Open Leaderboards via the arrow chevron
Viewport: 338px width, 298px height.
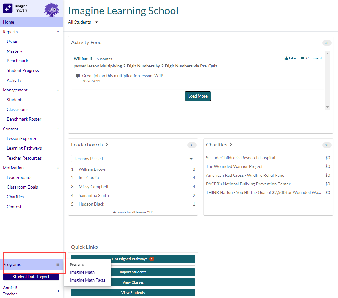(107, 145)
